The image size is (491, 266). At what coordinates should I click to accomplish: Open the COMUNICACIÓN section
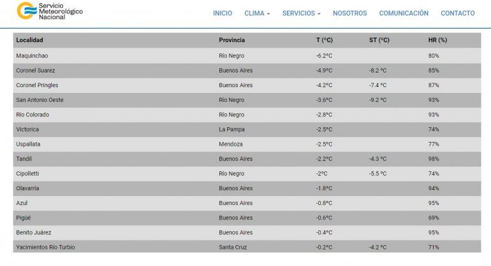click(404, 13)
